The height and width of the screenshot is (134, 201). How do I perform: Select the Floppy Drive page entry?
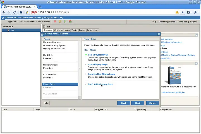(x=60, y=84)
